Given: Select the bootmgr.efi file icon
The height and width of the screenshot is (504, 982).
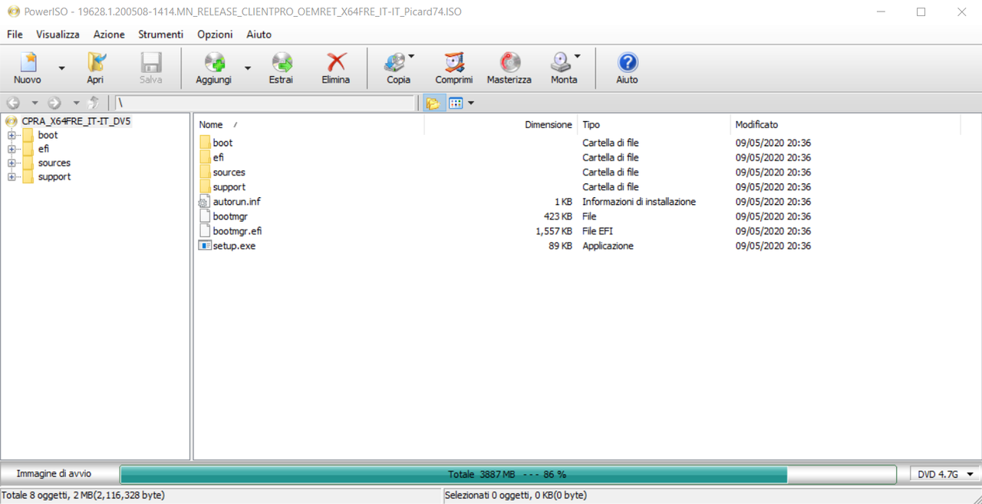Looking at the screenshot, I should [205, 231].
